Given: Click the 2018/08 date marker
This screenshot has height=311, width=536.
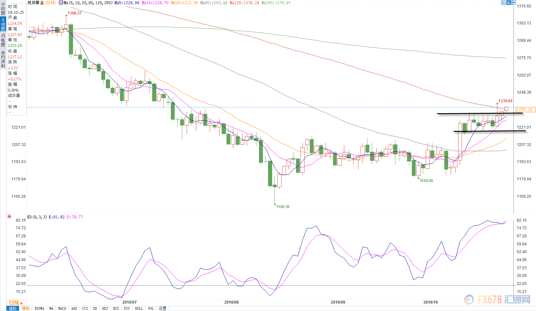Looking at the screenshot, I should (x=231, y=302).
